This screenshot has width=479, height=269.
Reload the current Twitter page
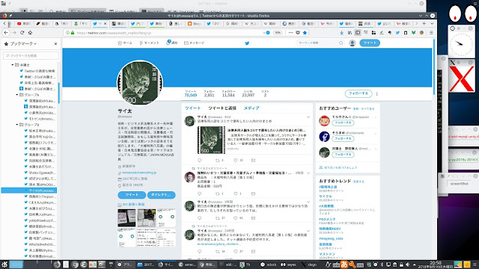(x=22, y=32)
